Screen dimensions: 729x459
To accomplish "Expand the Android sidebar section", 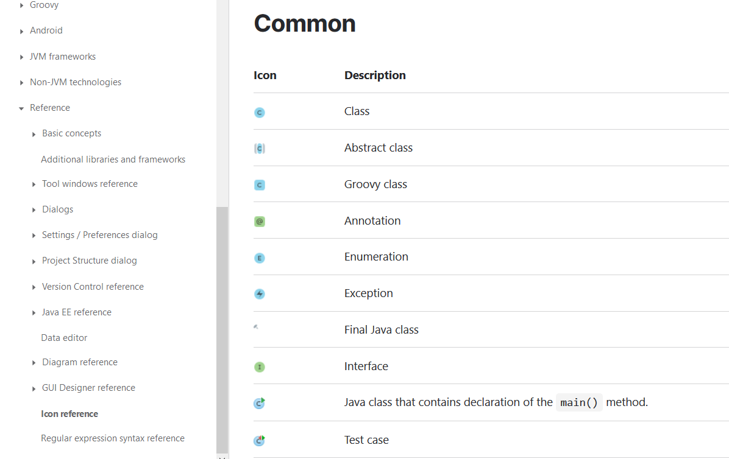I will tap(22, 31).
